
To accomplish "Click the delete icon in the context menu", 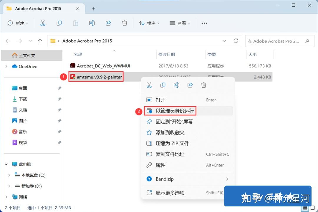I will tap(203, 85).
